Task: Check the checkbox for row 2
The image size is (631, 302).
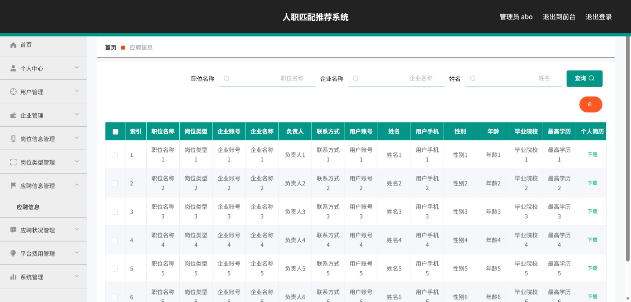Action: (x=115, y=183)
